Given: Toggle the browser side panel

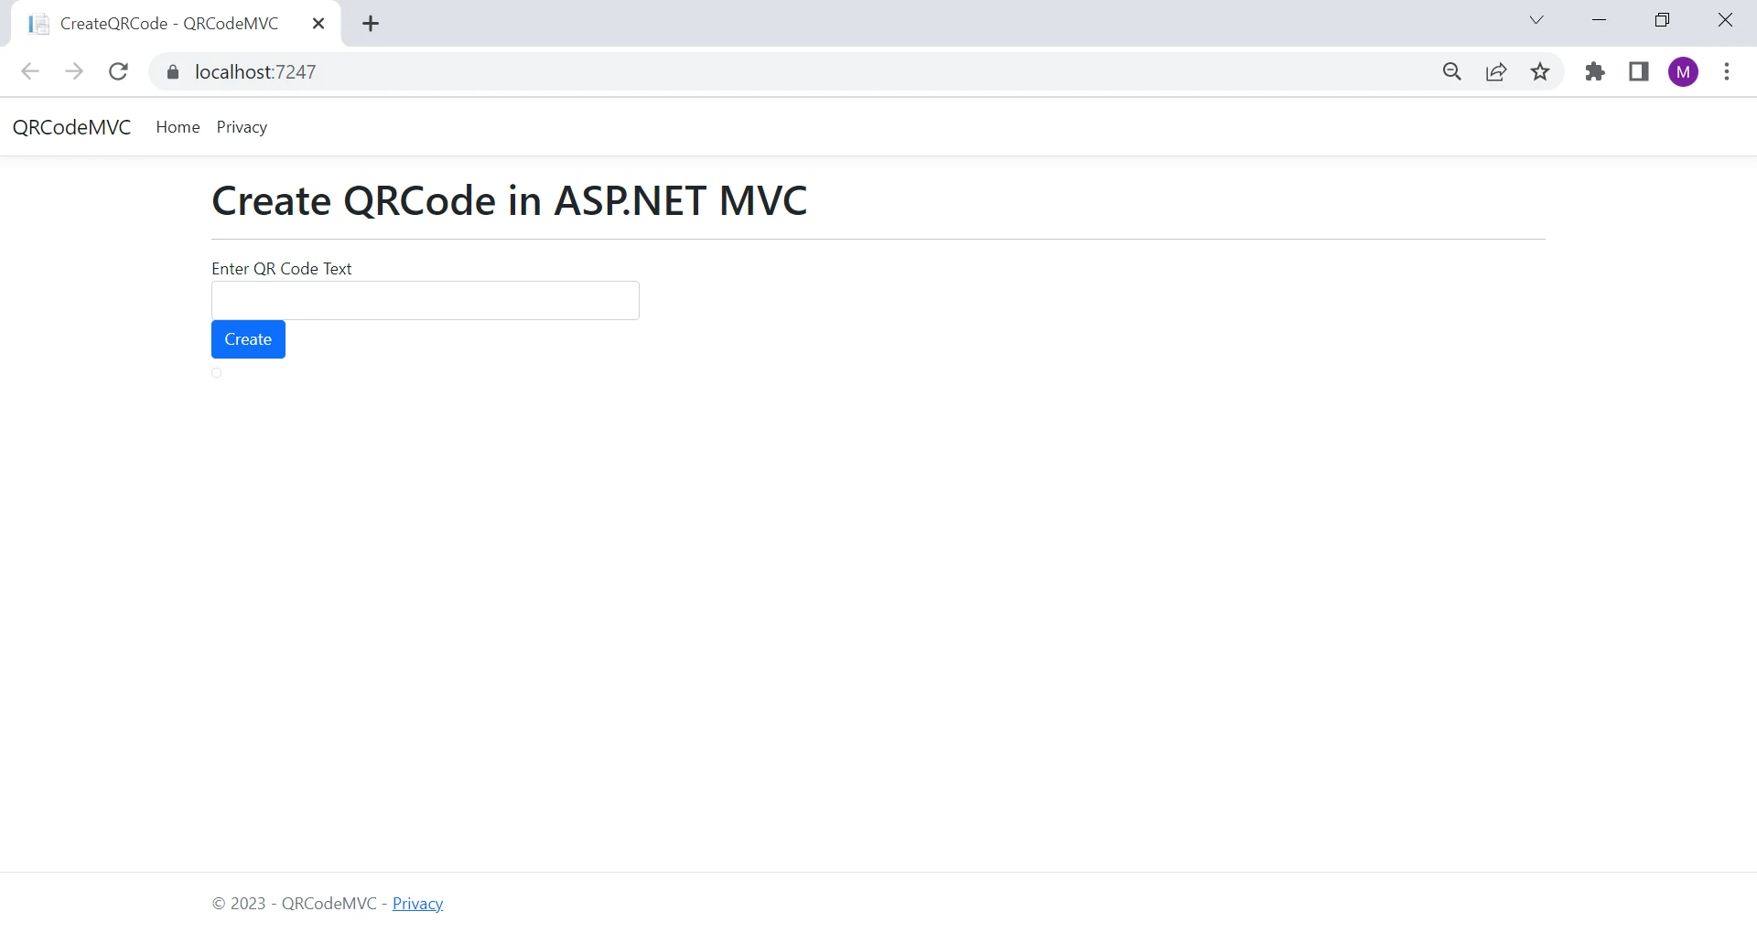Looking at the screenshot, I should point(1639,72).
